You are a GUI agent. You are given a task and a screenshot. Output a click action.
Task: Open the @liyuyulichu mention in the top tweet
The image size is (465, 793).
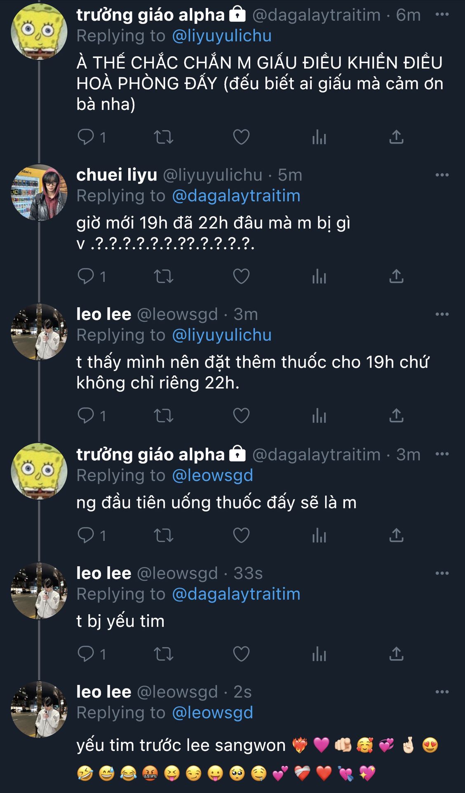coord(221,36)
